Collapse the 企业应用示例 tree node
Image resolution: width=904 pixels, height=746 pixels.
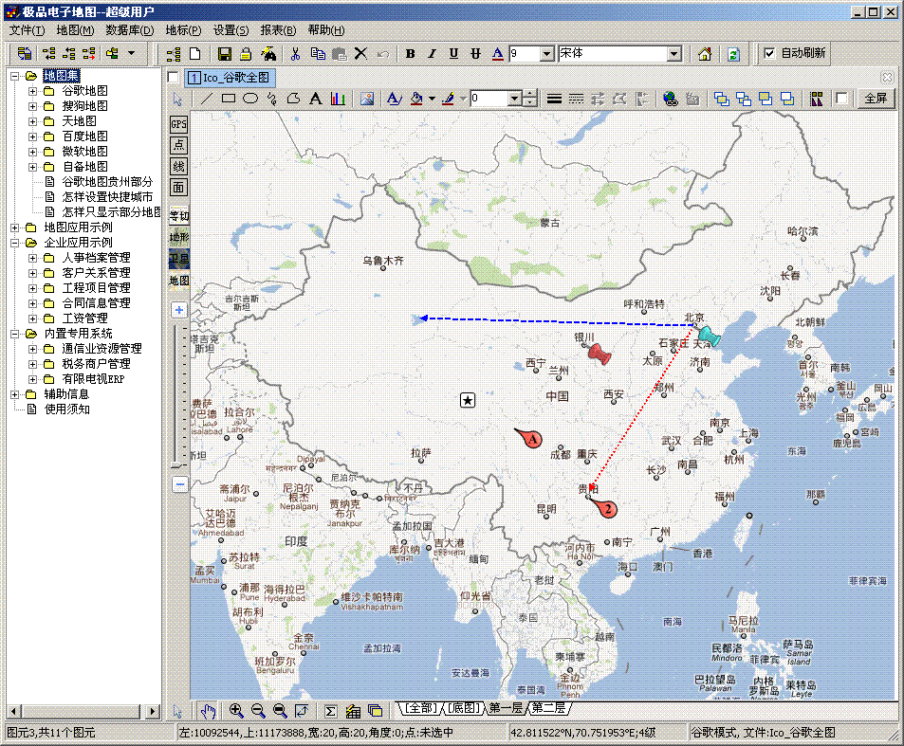point(15,243)
